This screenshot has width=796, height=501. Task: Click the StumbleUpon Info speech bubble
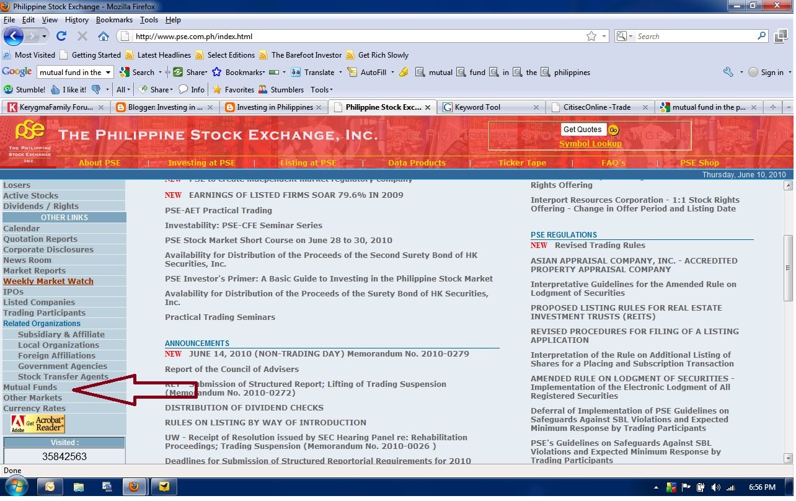tap(184, 89)
